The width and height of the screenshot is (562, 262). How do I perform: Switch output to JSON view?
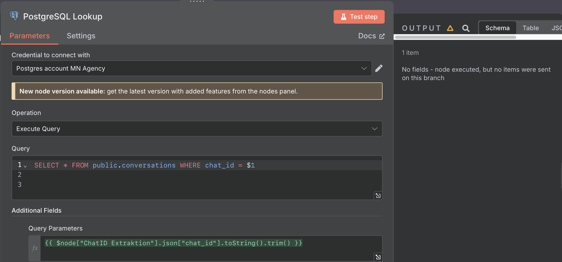(x=556, y=28)
